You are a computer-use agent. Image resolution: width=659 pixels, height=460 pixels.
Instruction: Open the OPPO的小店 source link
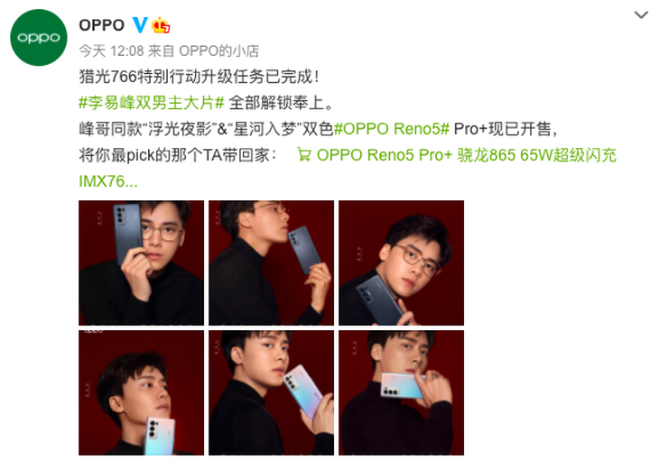pyautogui.click(x=219, y=51)
